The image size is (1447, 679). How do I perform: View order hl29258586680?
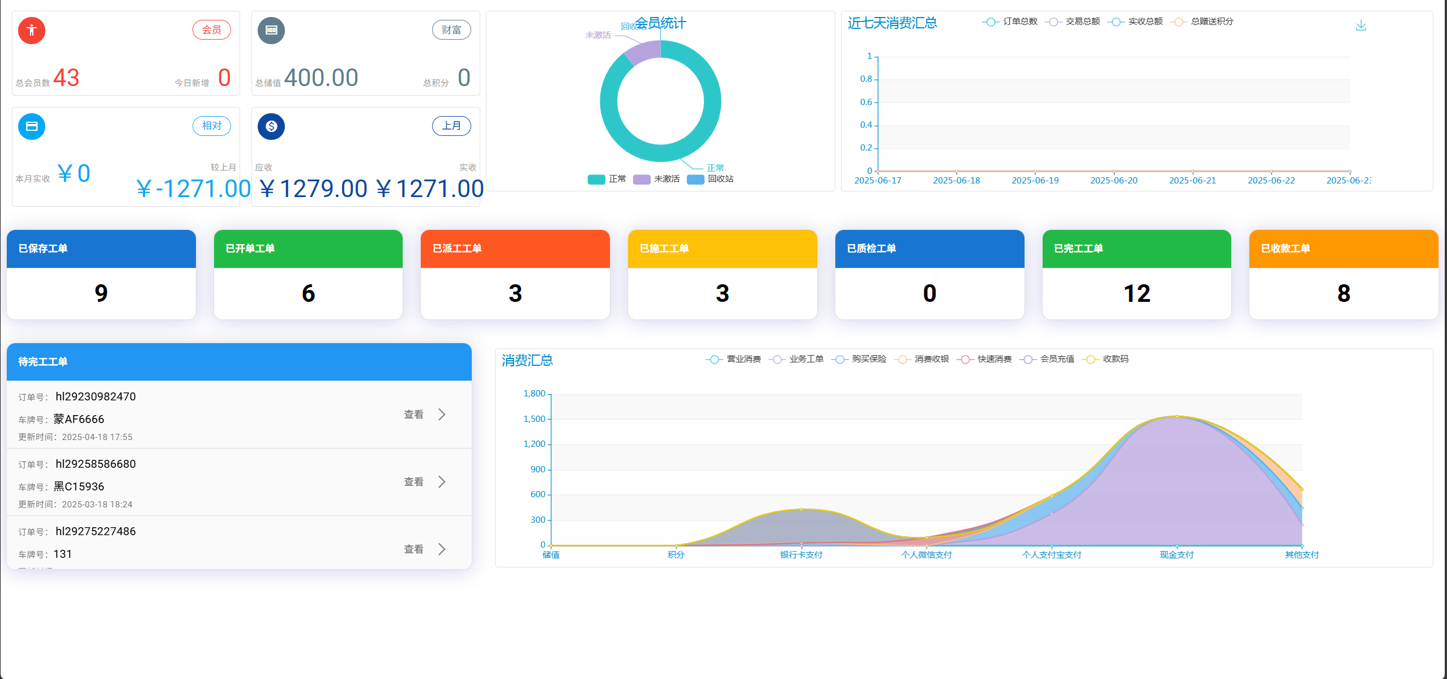[x=413, y=482]
